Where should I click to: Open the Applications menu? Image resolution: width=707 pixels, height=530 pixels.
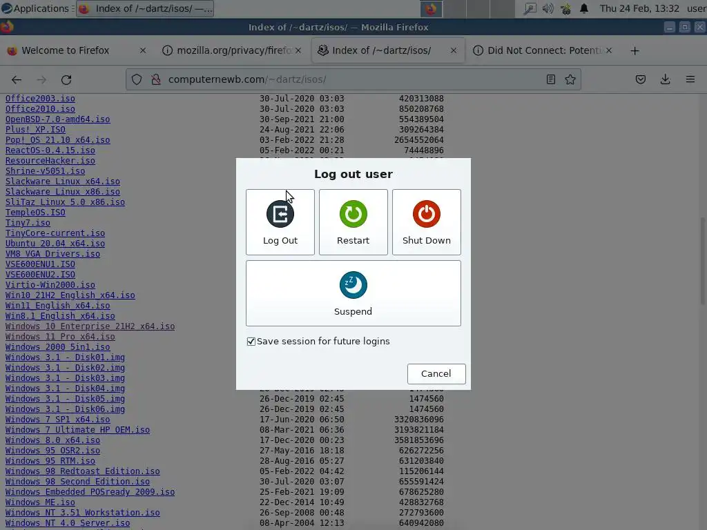[35, 8]
